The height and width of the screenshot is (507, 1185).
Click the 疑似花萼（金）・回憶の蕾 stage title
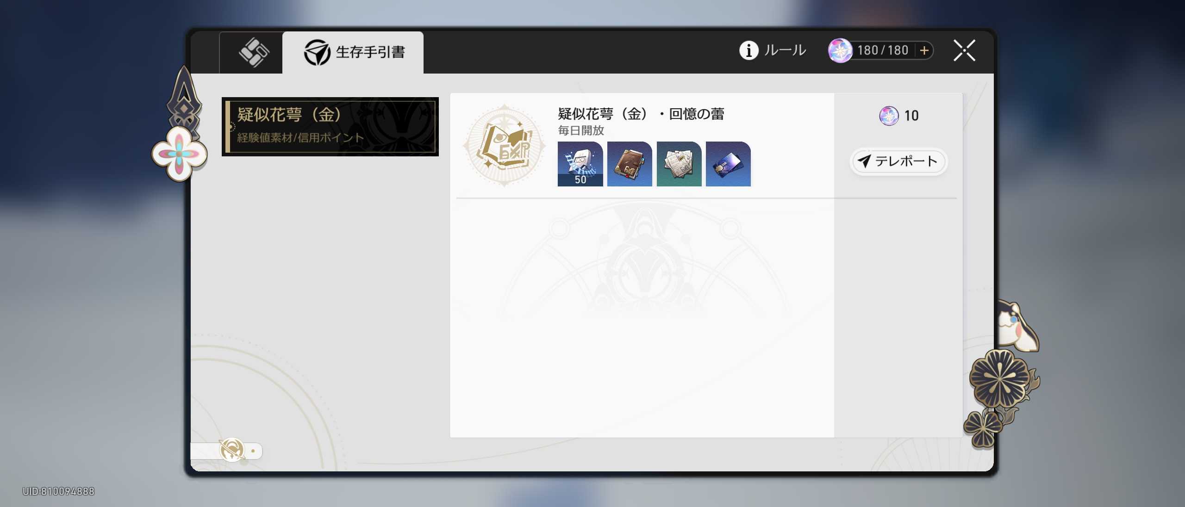coord(641,113)
